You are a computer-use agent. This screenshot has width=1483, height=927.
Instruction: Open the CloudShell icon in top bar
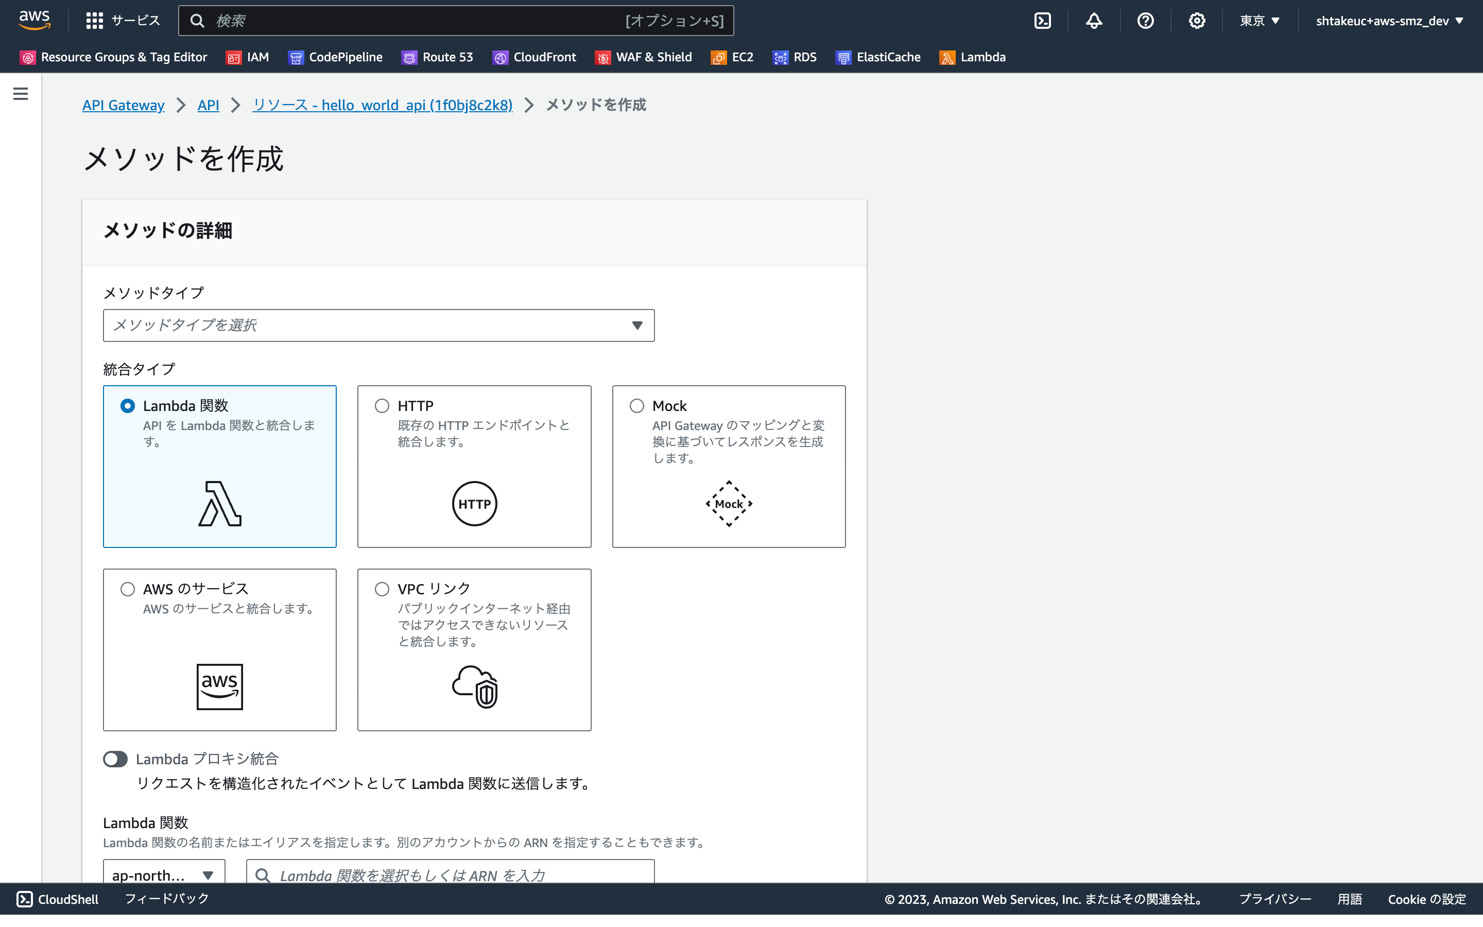coord(1042,21)
